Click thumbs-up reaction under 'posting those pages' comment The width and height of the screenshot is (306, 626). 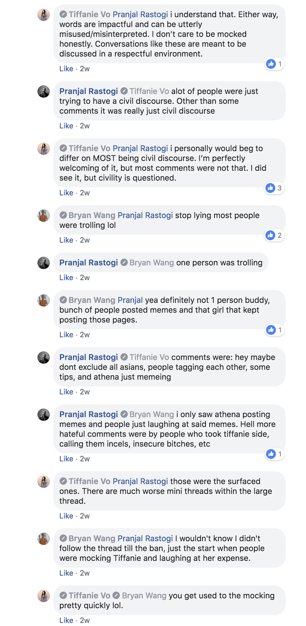271,330
